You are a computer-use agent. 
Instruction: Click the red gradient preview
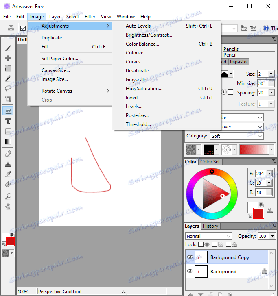point(254,149)
